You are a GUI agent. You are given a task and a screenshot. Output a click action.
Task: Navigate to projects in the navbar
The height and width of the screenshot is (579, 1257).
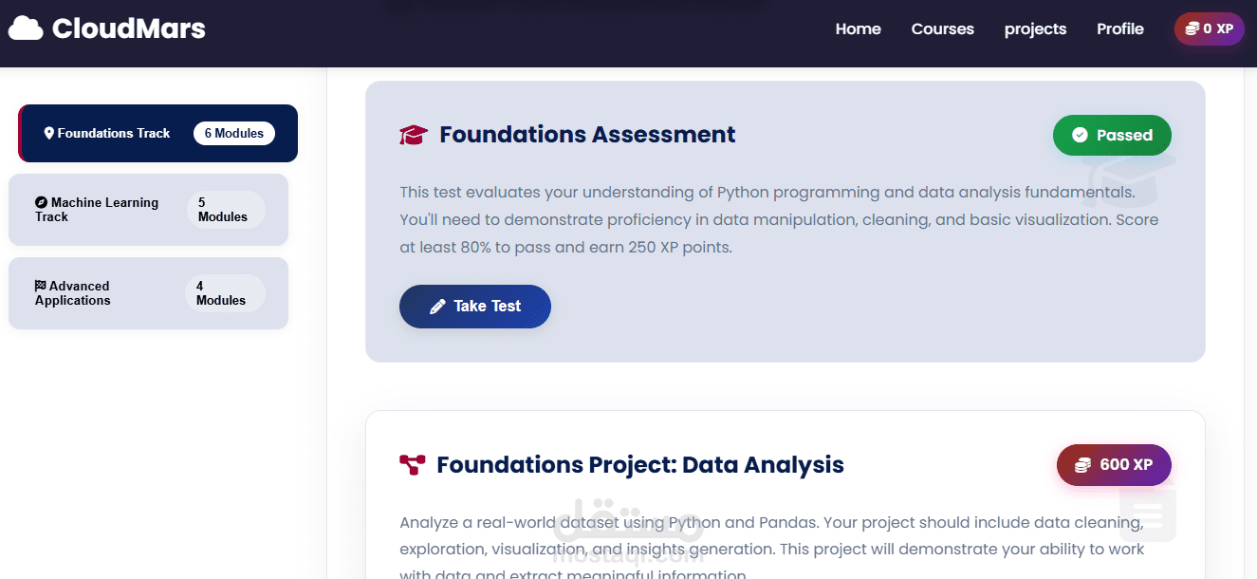coord(1035,29)
